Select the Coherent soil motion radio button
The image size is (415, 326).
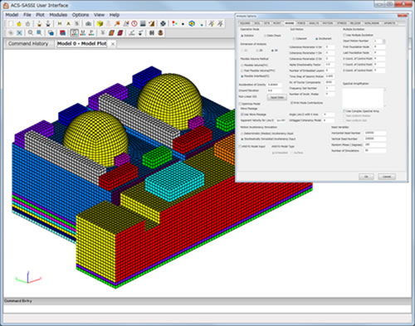tap(294, 39)
